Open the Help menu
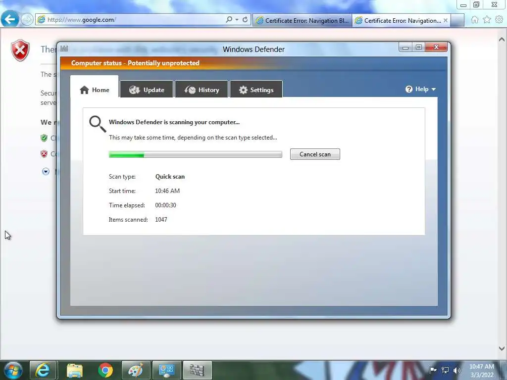 coord(420,89)
